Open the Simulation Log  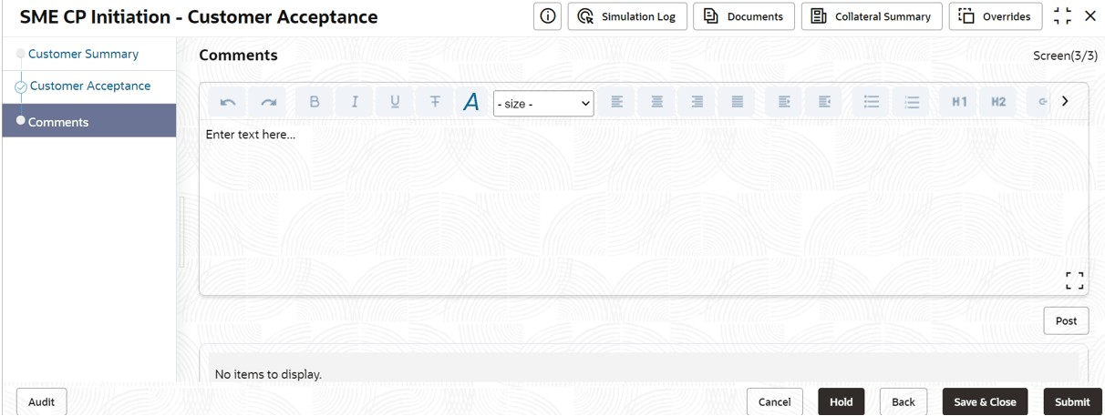pos(627,16)
